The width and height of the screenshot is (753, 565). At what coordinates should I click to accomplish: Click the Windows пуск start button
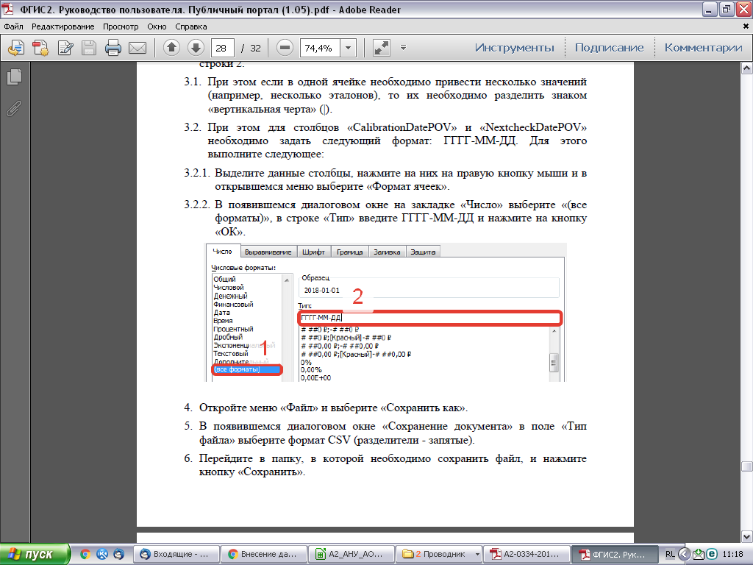click(x=35, y=554)
